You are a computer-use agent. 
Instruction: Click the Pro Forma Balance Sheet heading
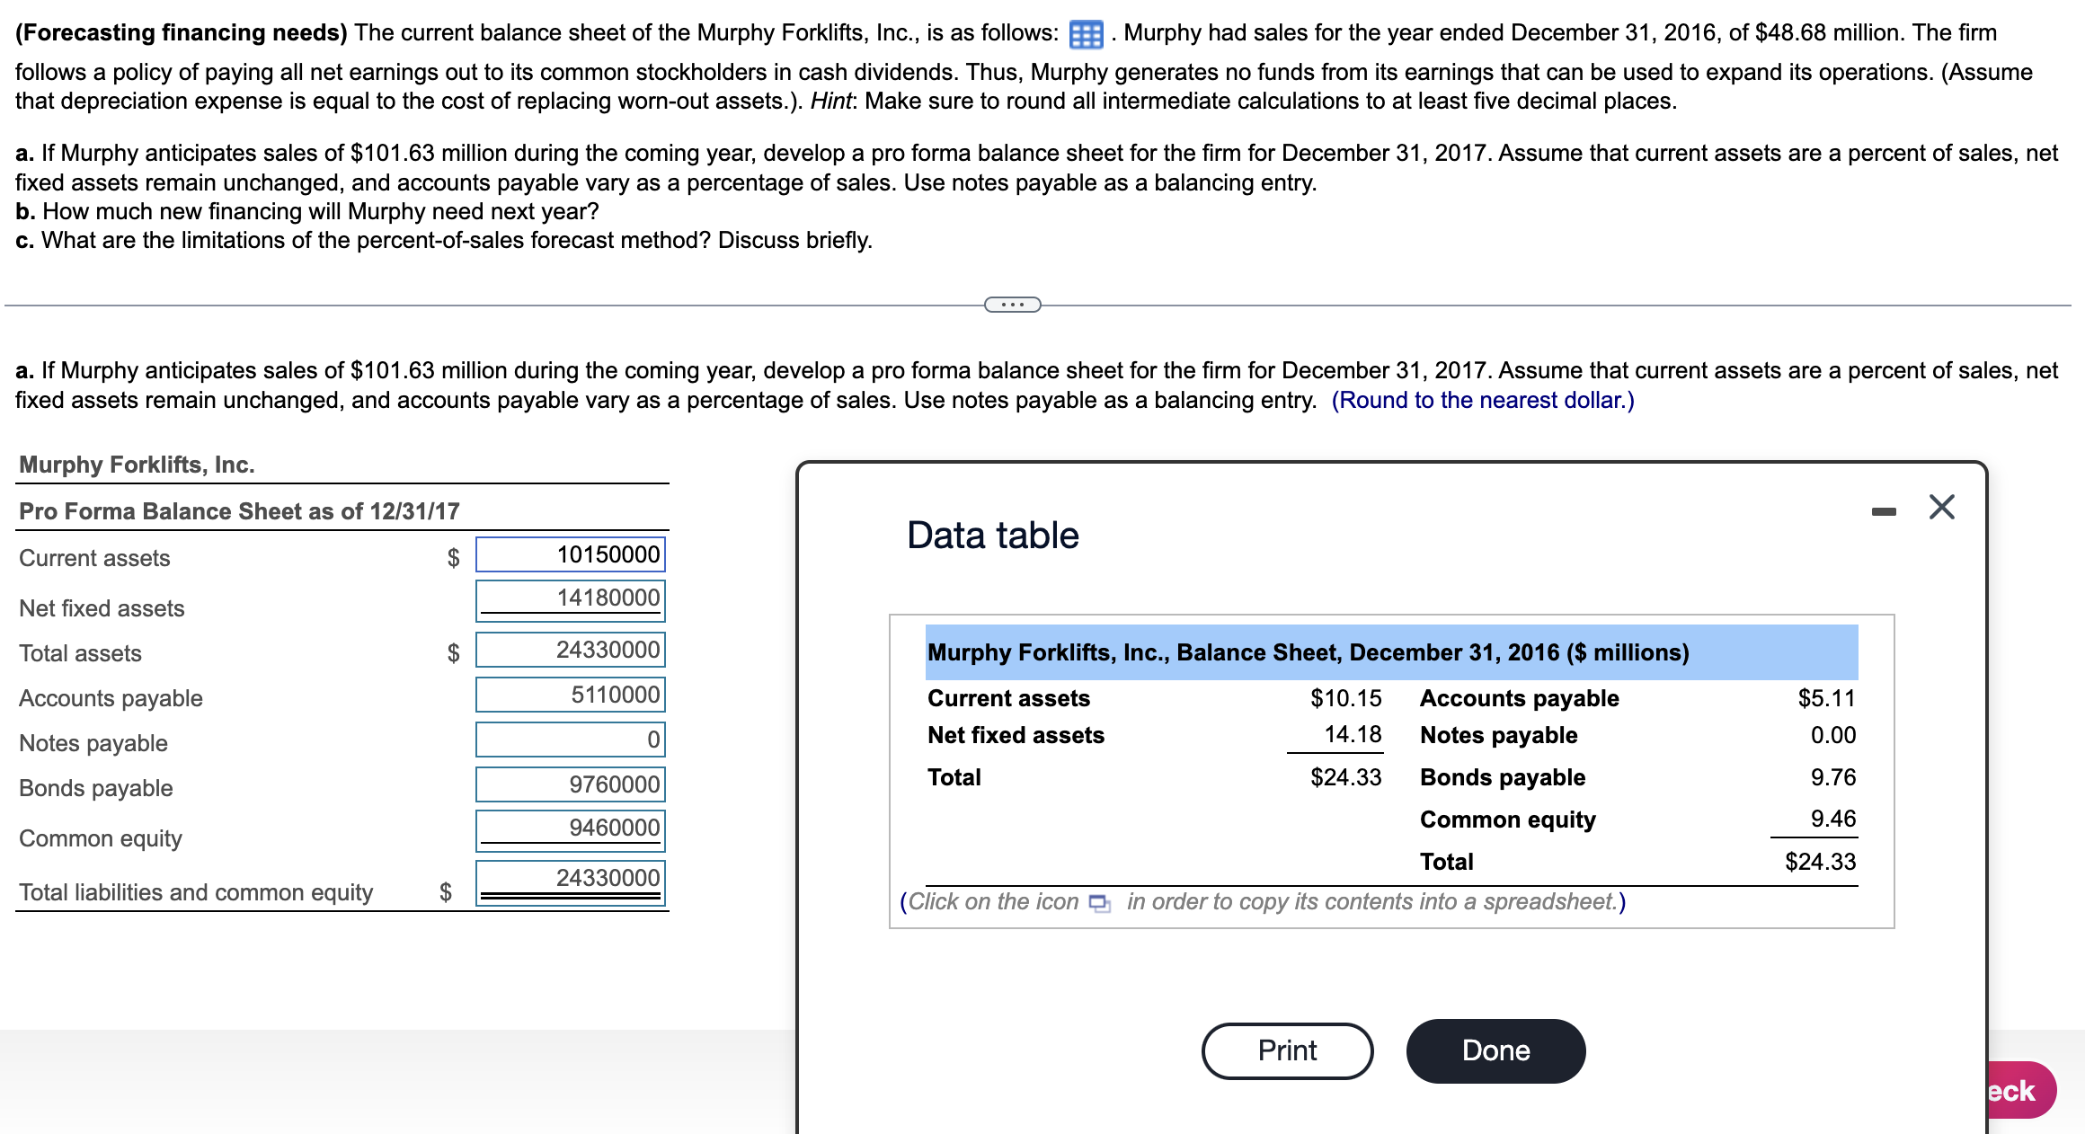[238, 510]
